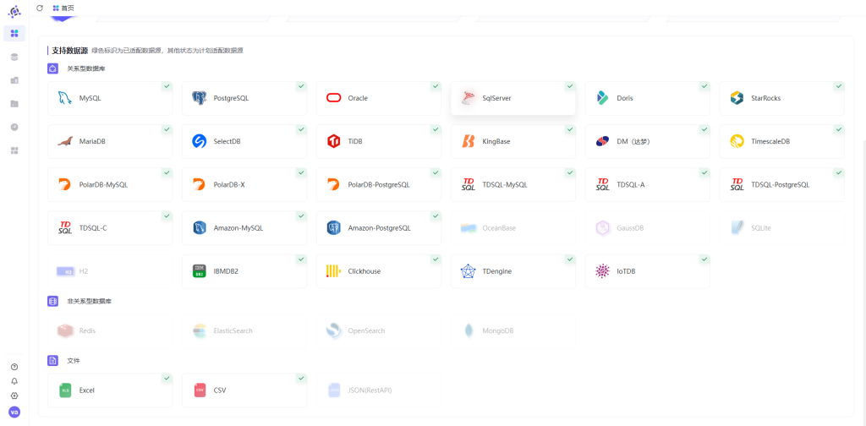
Task: Click the orange KingBase icon
Action: click(469, 141)
